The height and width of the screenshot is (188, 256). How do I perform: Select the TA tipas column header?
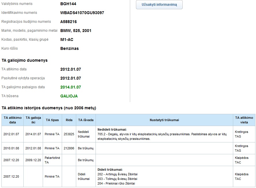tap(52, 120)
